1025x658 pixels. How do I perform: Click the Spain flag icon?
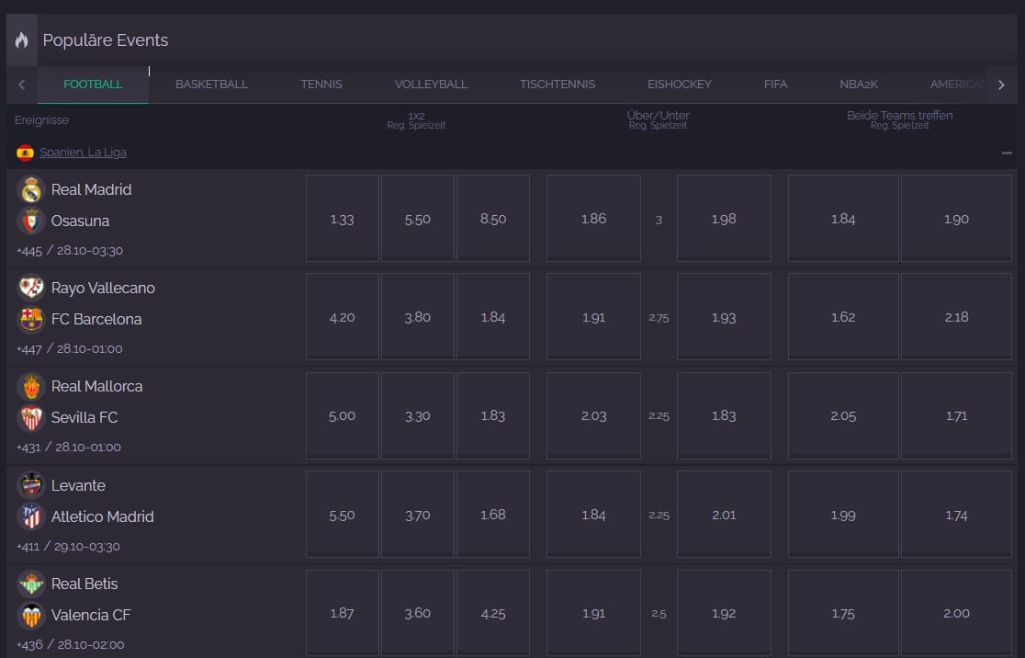25,153
